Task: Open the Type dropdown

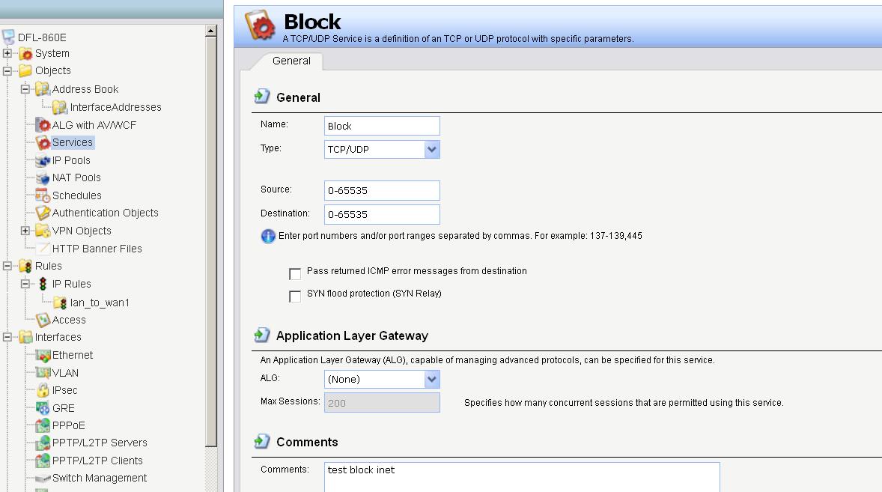Action: click(x=431, y=149)
